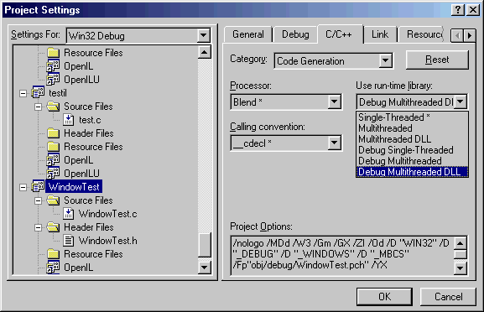Viewport: 484px width, 312px height.
Task: Close the Use run-time library dropdown arrow
Action: click(461, 101)
